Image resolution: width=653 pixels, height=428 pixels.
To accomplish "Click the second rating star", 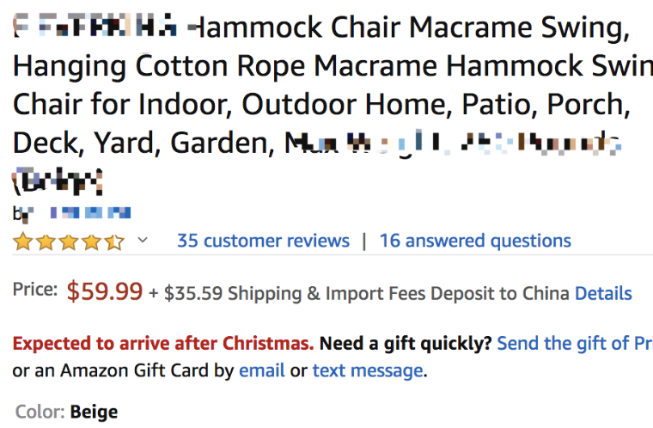I will click(x=46, y=242).
